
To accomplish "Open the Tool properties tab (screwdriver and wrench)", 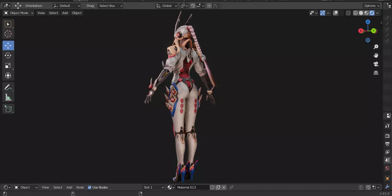I will point(387,126).
